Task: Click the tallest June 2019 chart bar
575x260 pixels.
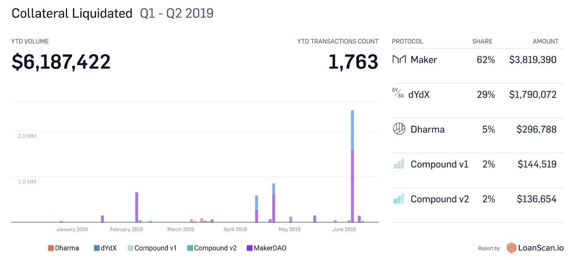Action: pyautogui.click(x=353, y=166)
